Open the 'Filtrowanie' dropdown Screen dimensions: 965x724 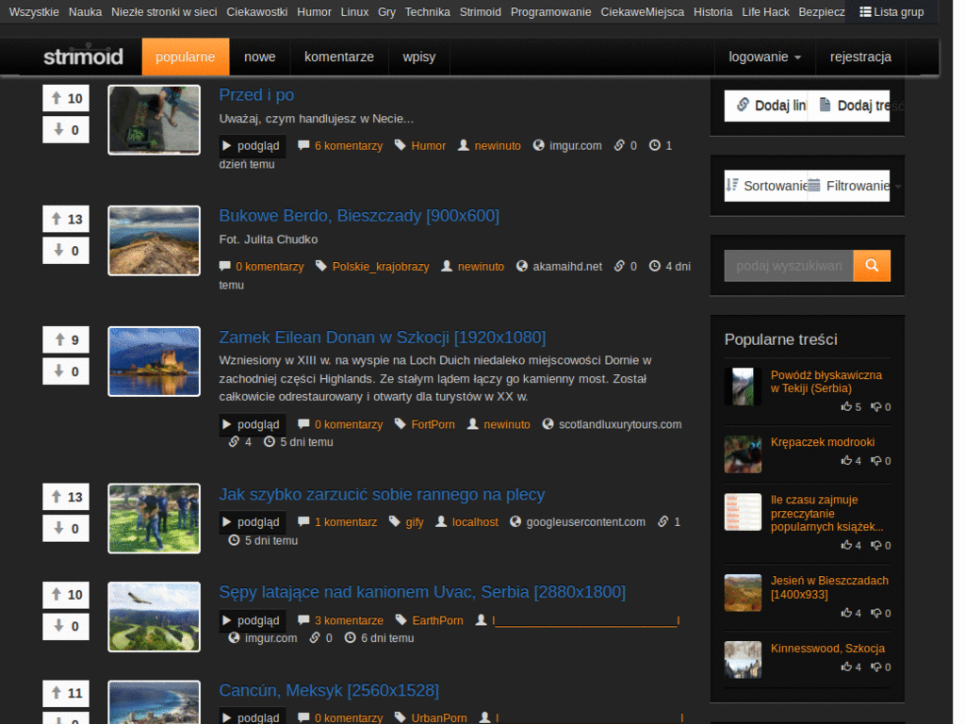click(x=849, y=186)
